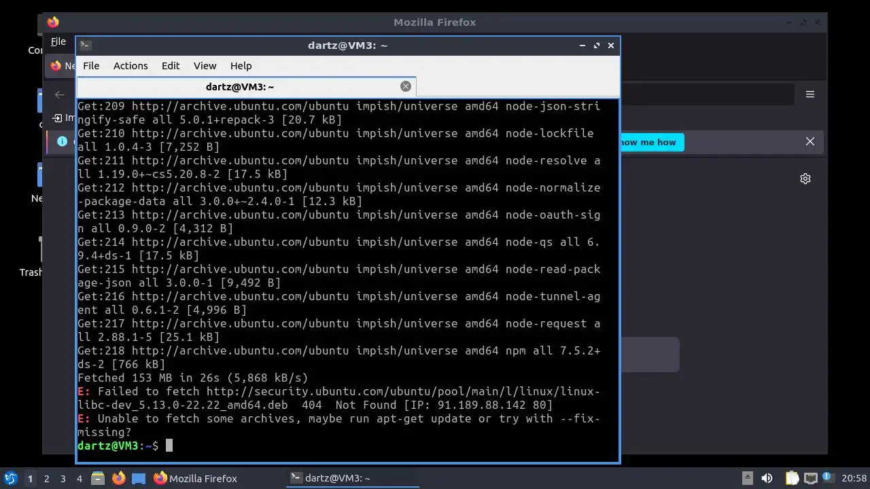Viewport: 870px width, 489px height.
Task: Open the terminal Edit menu
Action: click(171, 66)
